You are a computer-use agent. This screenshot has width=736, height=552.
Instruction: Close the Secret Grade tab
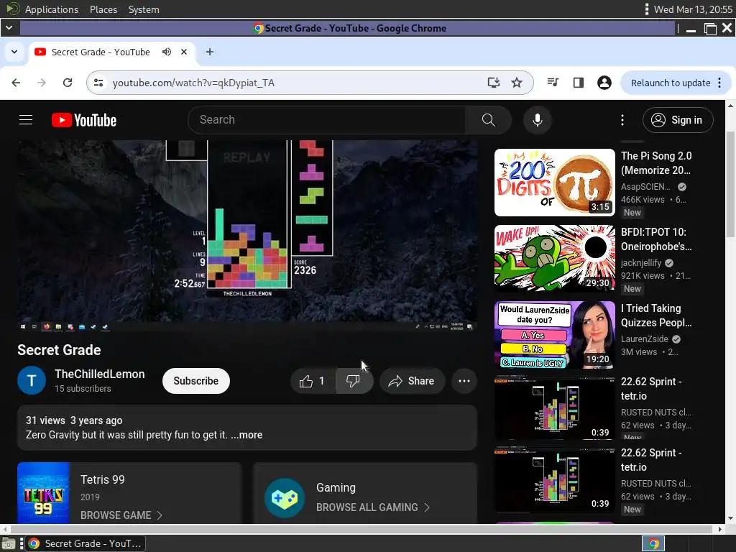coord(184,52)
